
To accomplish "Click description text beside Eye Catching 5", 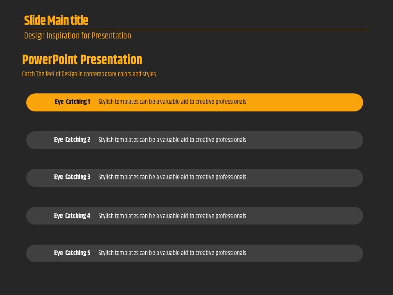I will (x=172, y=253).
